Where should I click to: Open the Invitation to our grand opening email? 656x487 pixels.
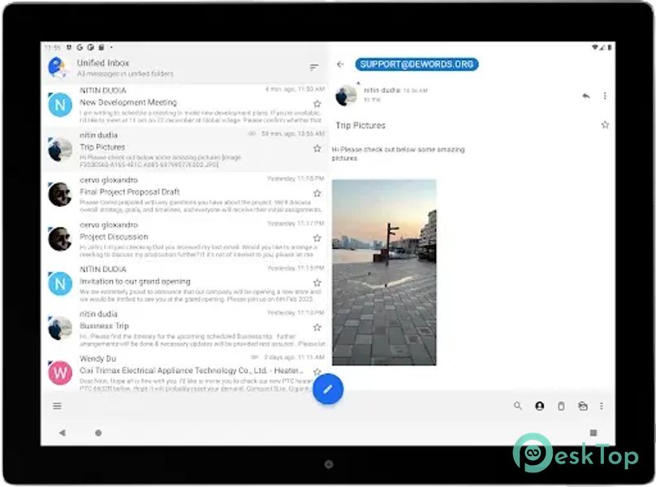pyautogui.click(x=186, y=283)
